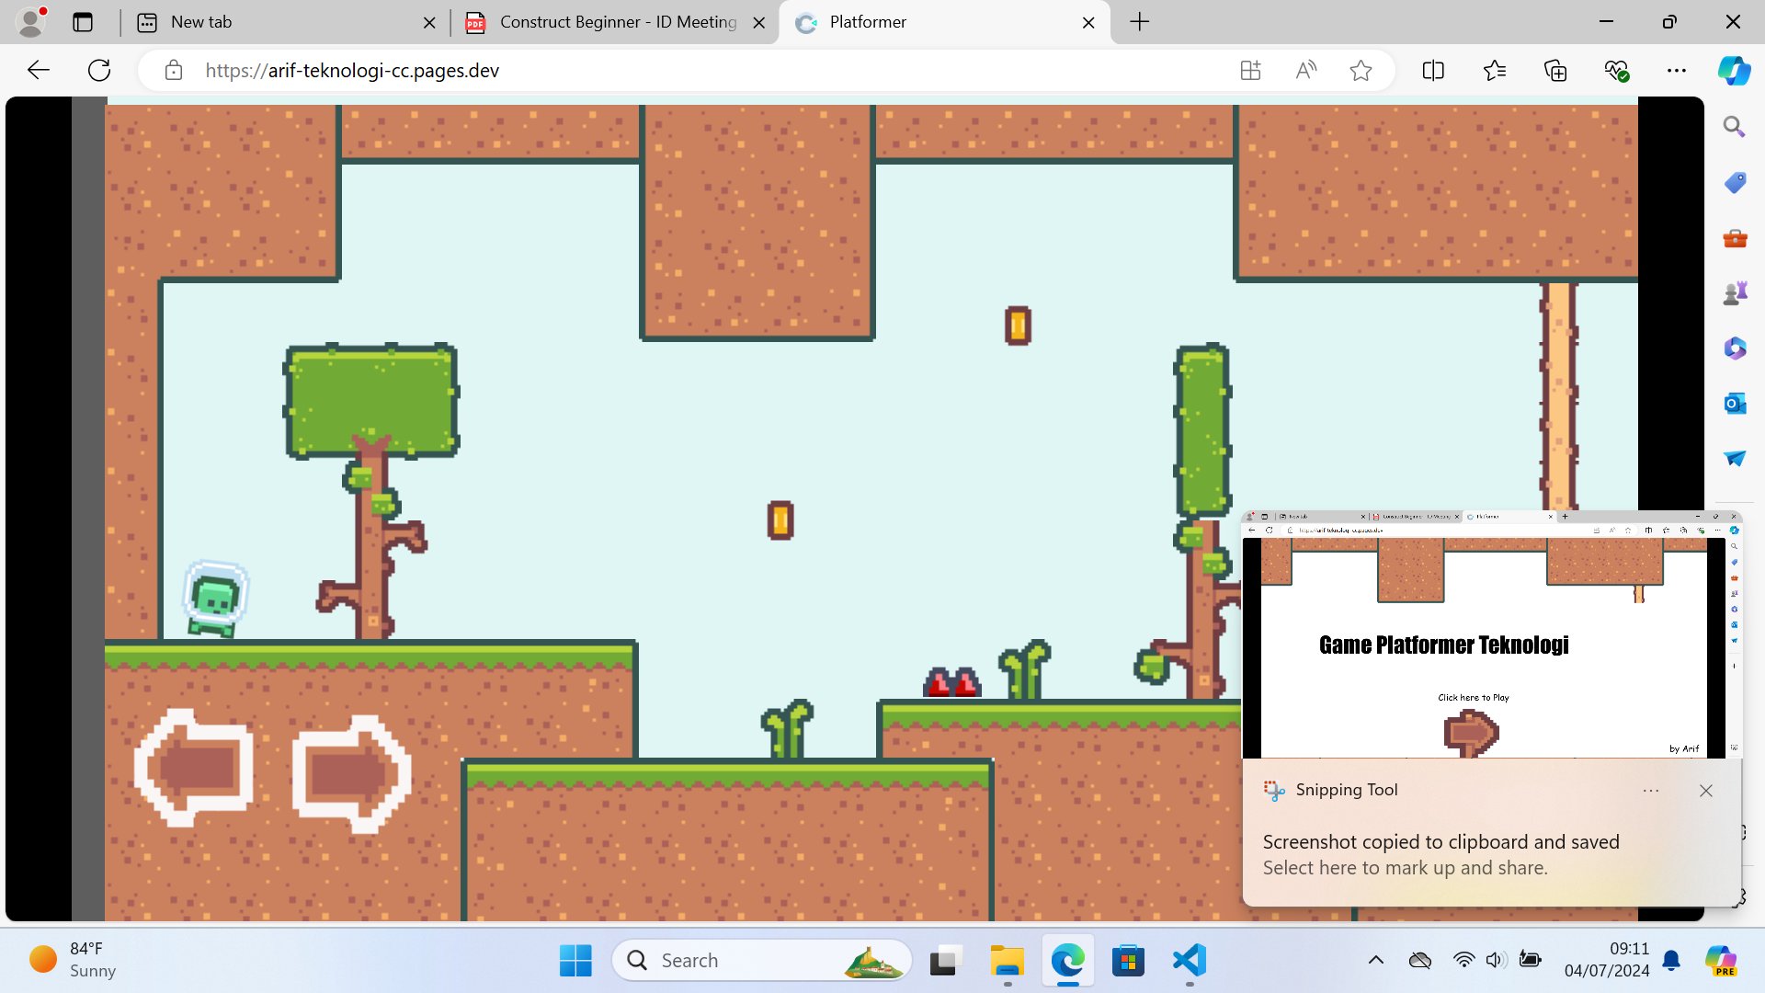Open a new browser tab plus button
This screenshot has height=993, width=1765.
coord(1140,22)
